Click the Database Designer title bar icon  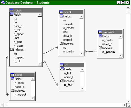coord(3,3)
